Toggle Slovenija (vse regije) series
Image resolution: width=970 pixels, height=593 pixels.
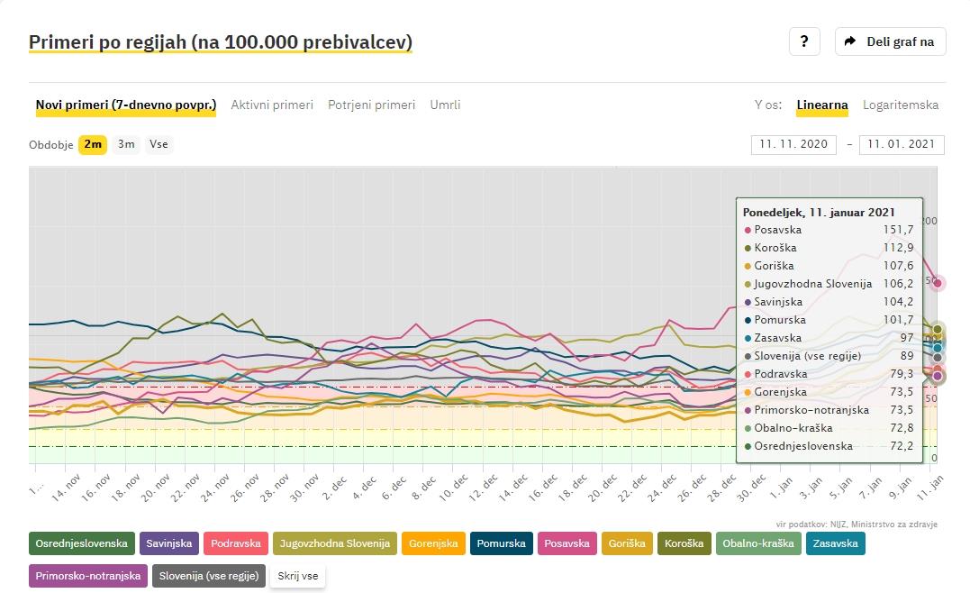[208, 576]
